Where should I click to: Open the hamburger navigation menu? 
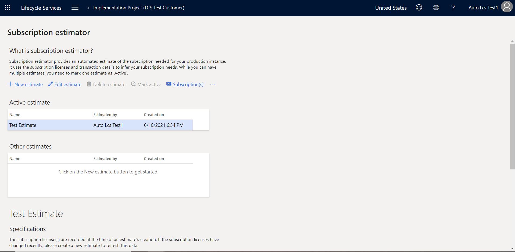[x=75, y=8]
